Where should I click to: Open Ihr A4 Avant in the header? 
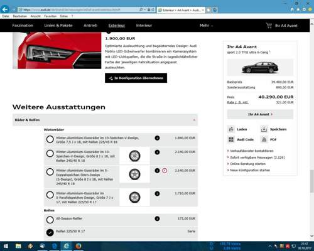point(286,26)
